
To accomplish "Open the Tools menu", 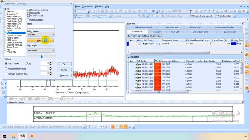I will point(77,7).
